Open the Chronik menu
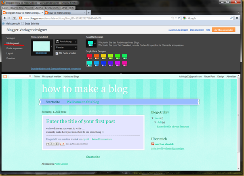The width and height of the screenshot is (244, 176). (x=39, y=8)
